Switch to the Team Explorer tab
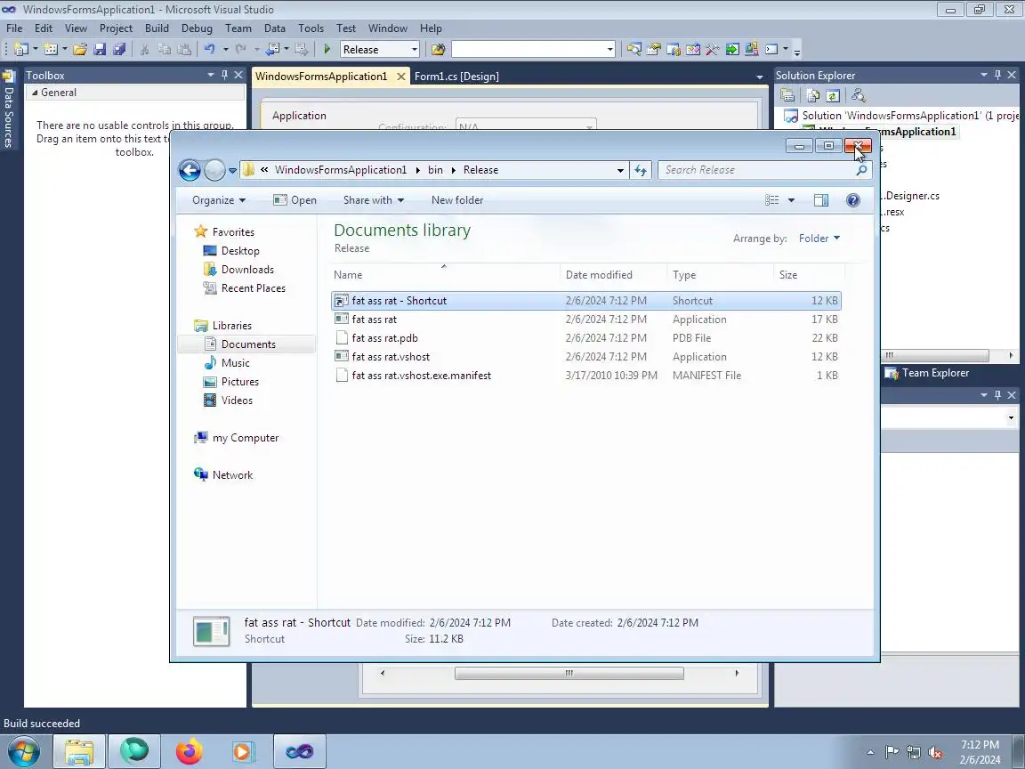The height and width of the screenshot is (769, 1025). (927, 373)
